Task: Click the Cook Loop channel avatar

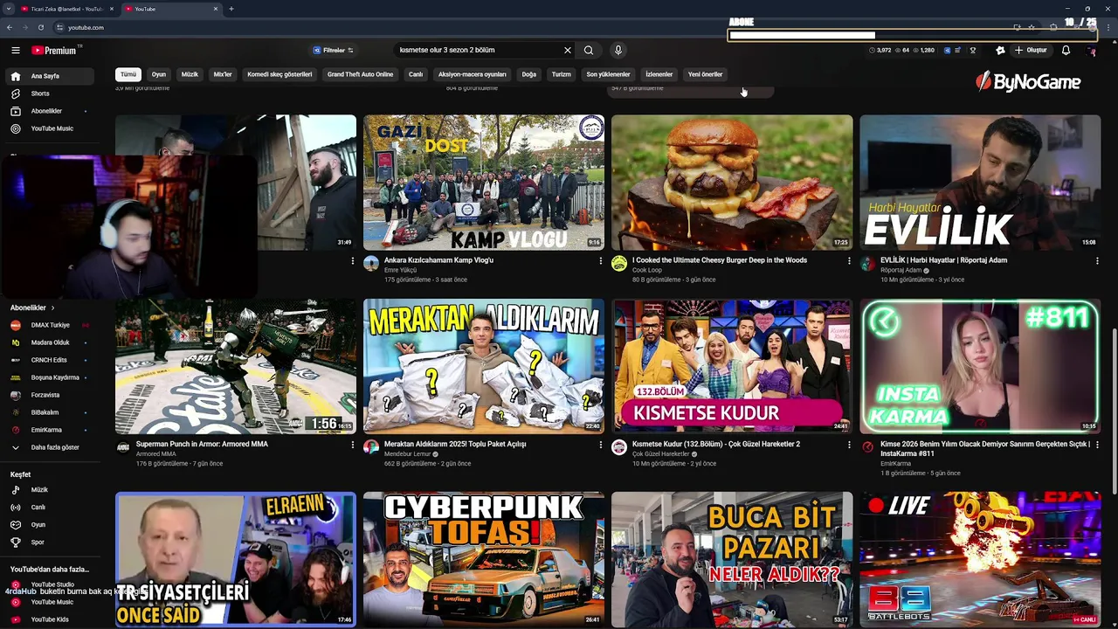Action: click(619, 264)
